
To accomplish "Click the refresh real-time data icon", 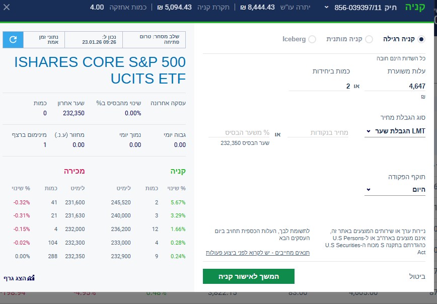I will 13,40.
